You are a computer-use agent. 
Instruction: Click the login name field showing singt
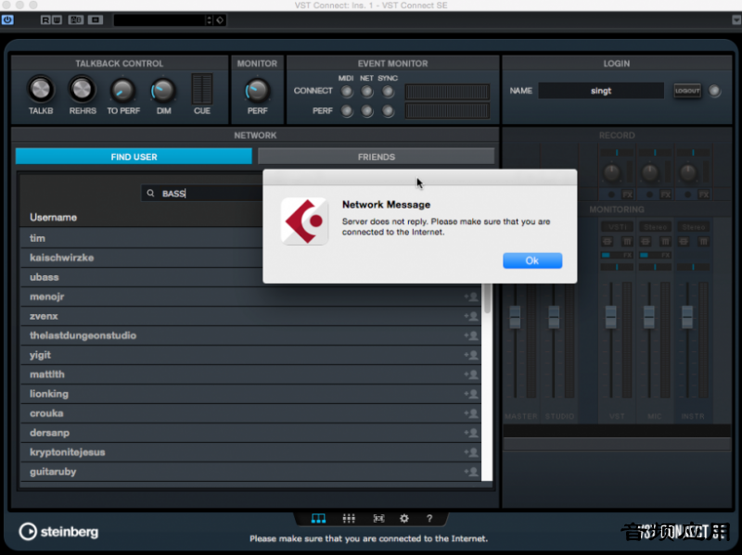point(601,90)
